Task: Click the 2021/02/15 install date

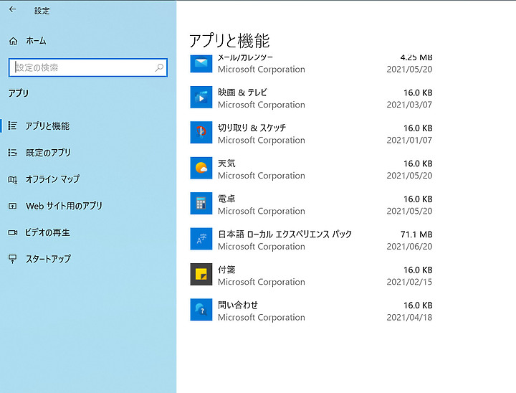Action: click(x=409, y=282)
